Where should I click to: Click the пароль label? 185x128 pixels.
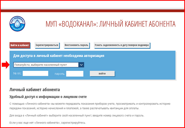click(60, 74)
